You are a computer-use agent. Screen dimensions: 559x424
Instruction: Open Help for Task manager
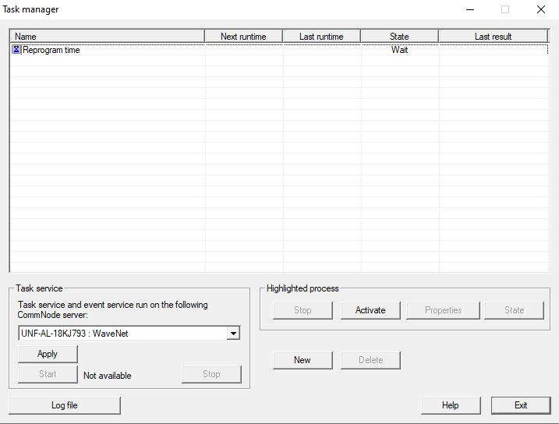point(450,405)
